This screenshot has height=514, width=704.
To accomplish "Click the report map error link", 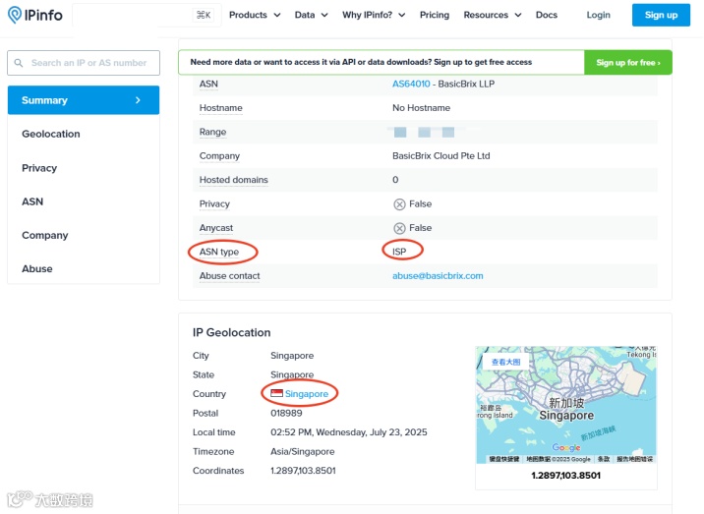I will coord(634,459).
